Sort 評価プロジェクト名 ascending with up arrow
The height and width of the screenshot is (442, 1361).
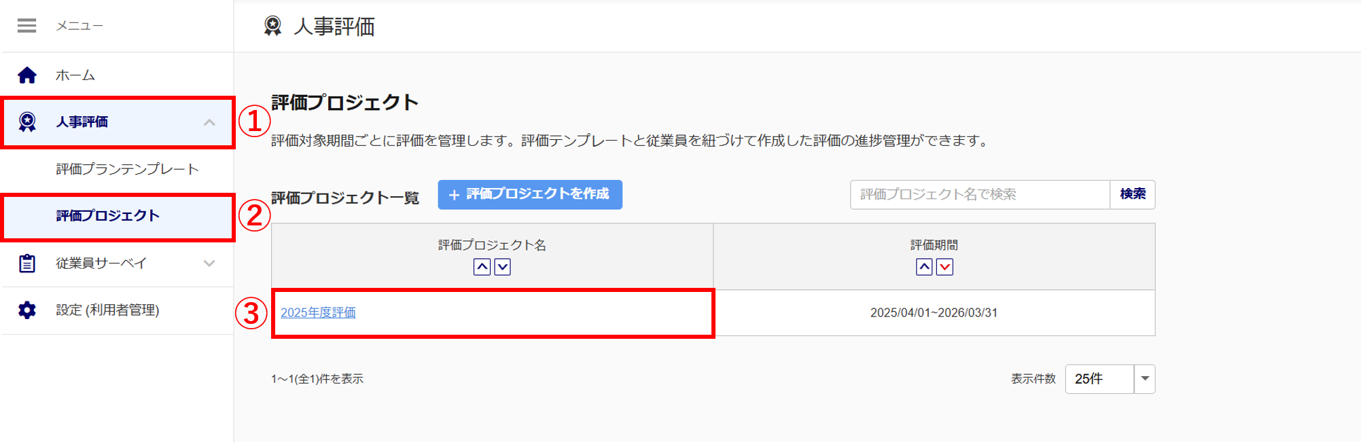(x=482, y=267)
